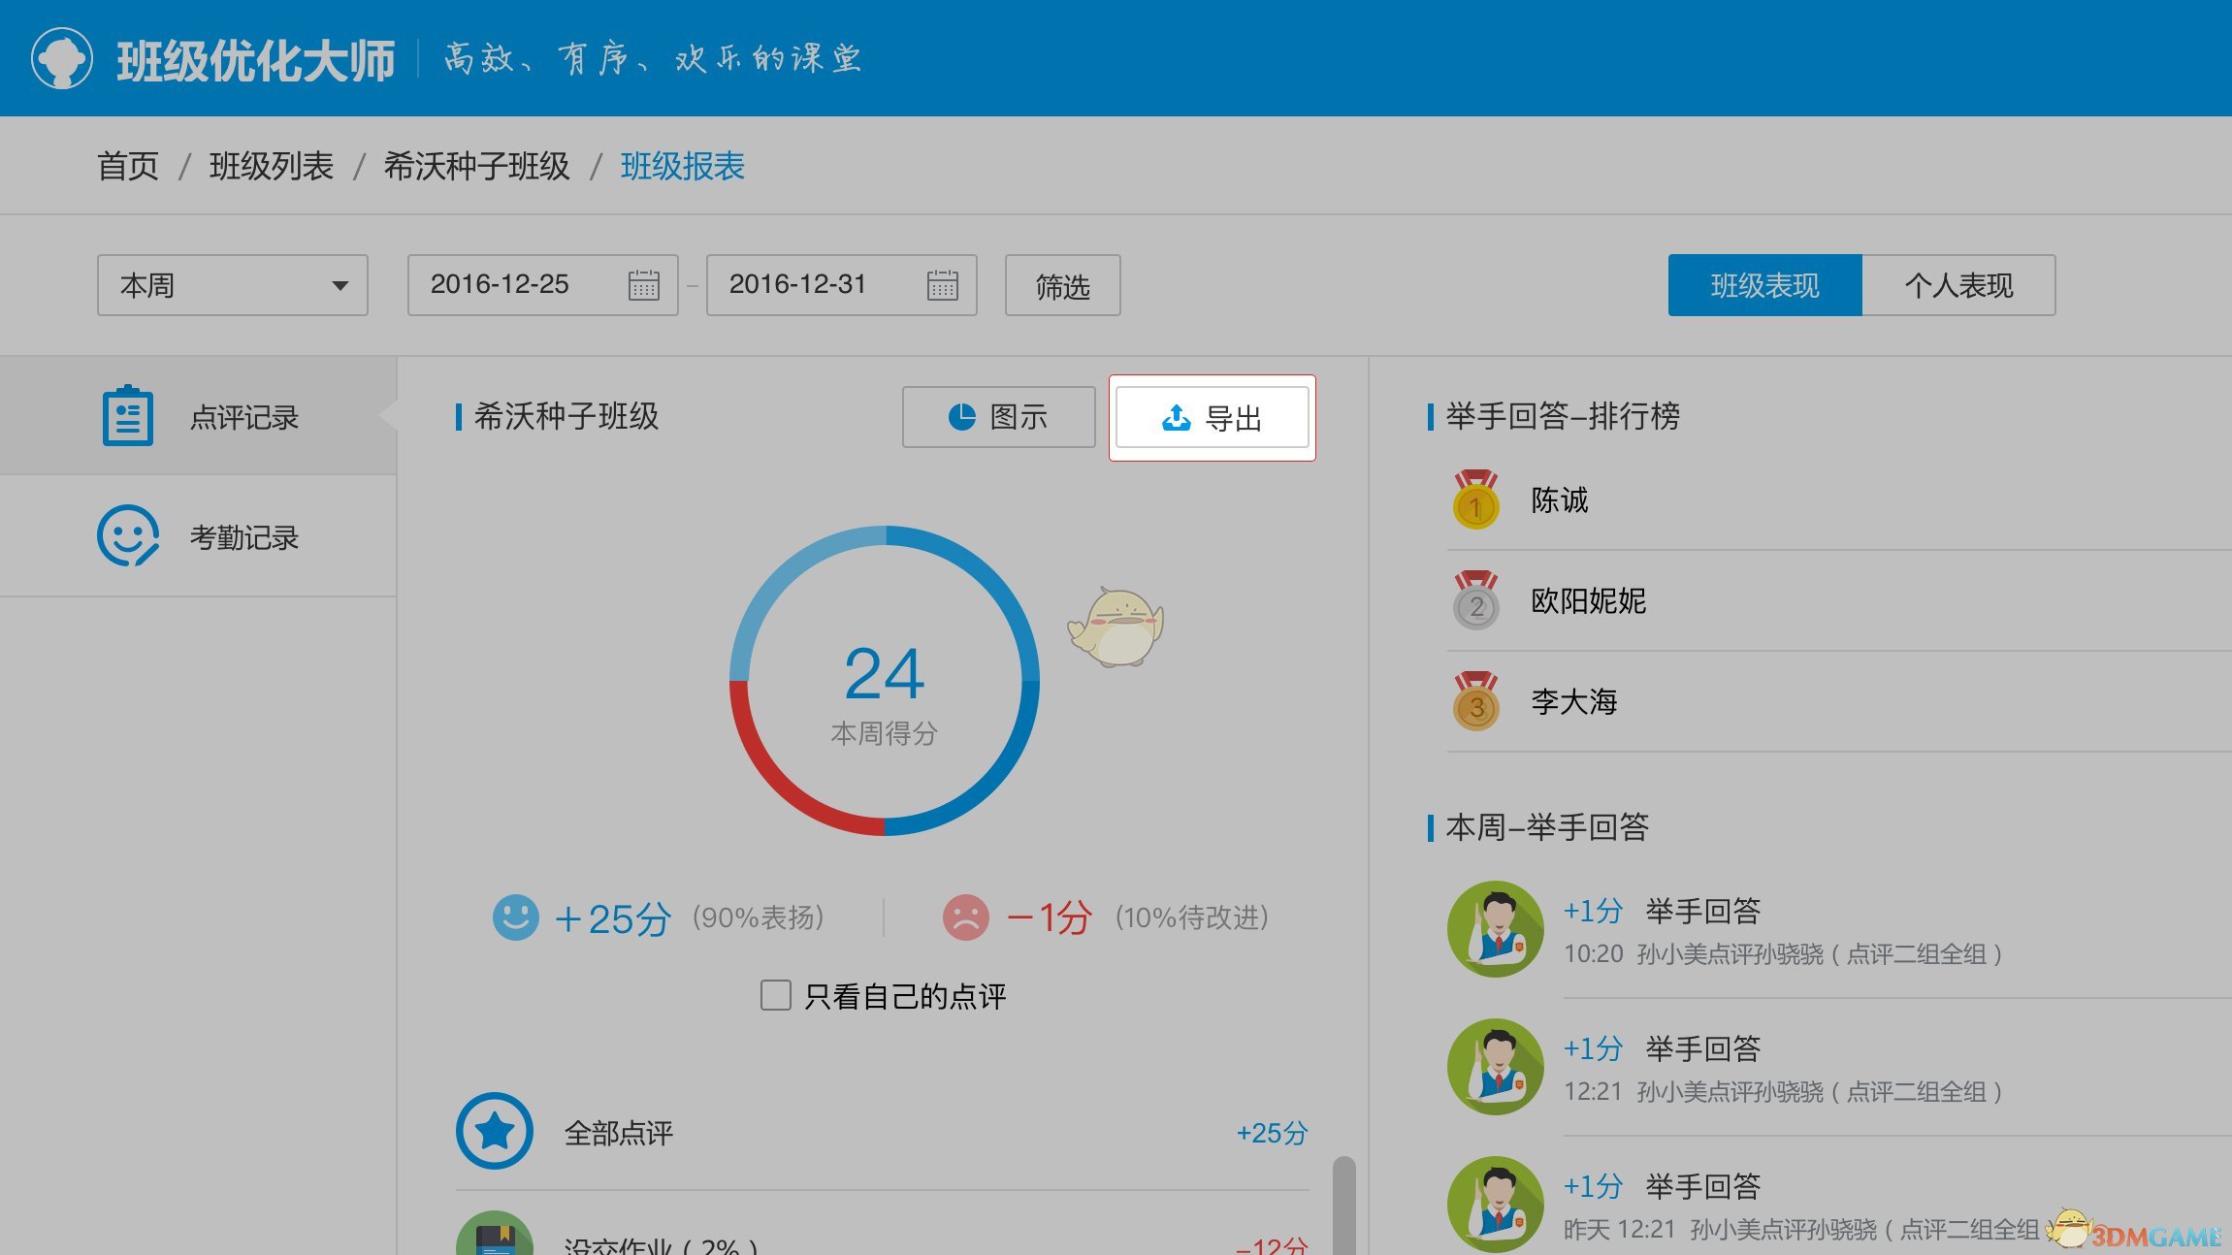Screen dimensions: 2232x1255
Task: Click the 导出 export button
Action: pos(1213,418)
